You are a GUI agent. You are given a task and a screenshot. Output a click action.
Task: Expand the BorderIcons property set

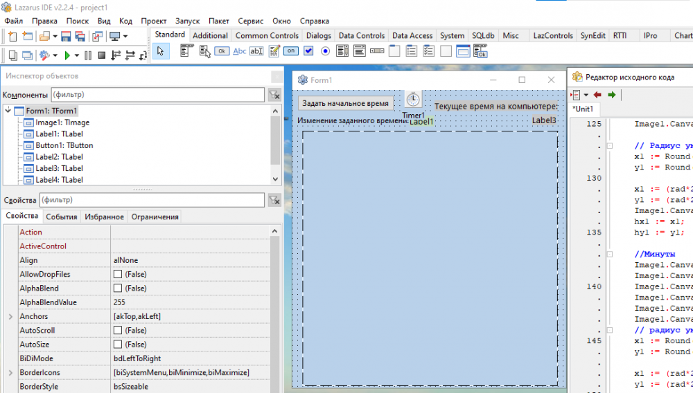(10, 373)
